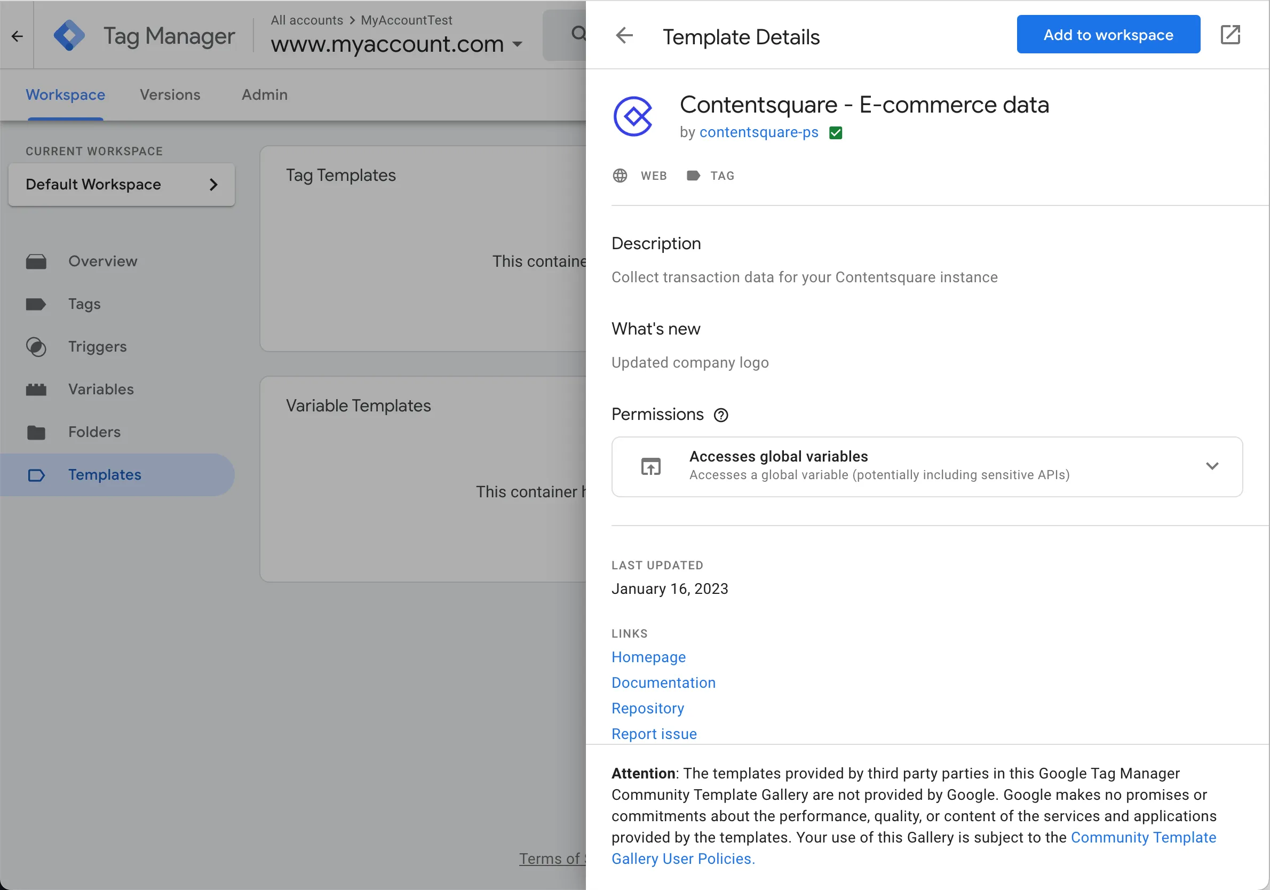The width and height of the screenshot is (1270, 890).
Task: Switch to the Admin tab
Action: [x=264, y=94]
